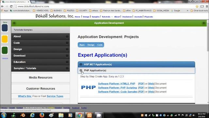
Task: Expand the Code sidebar item
Action: click(x=40, y=43)
